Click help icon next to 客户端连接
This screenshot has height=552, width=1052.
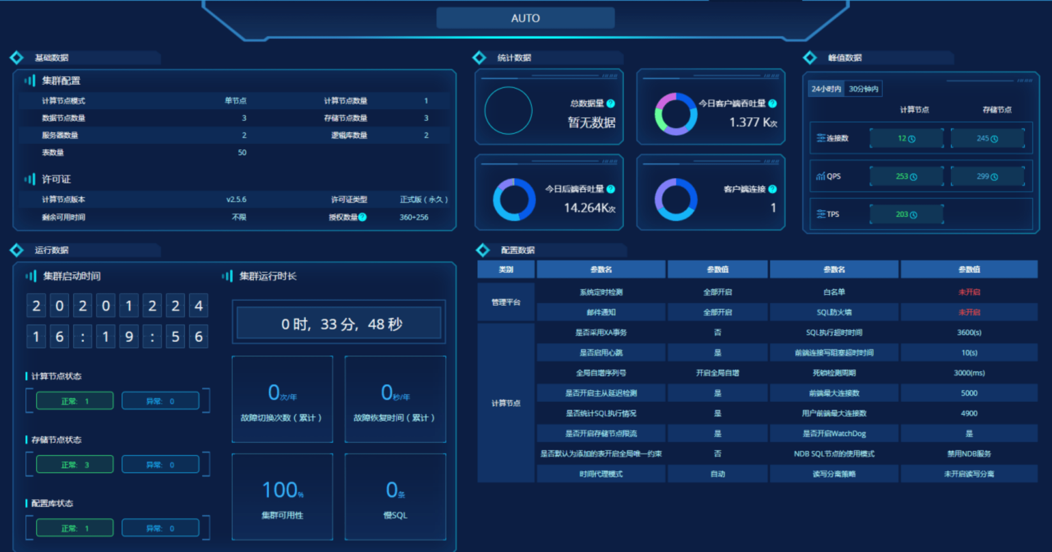773,189
